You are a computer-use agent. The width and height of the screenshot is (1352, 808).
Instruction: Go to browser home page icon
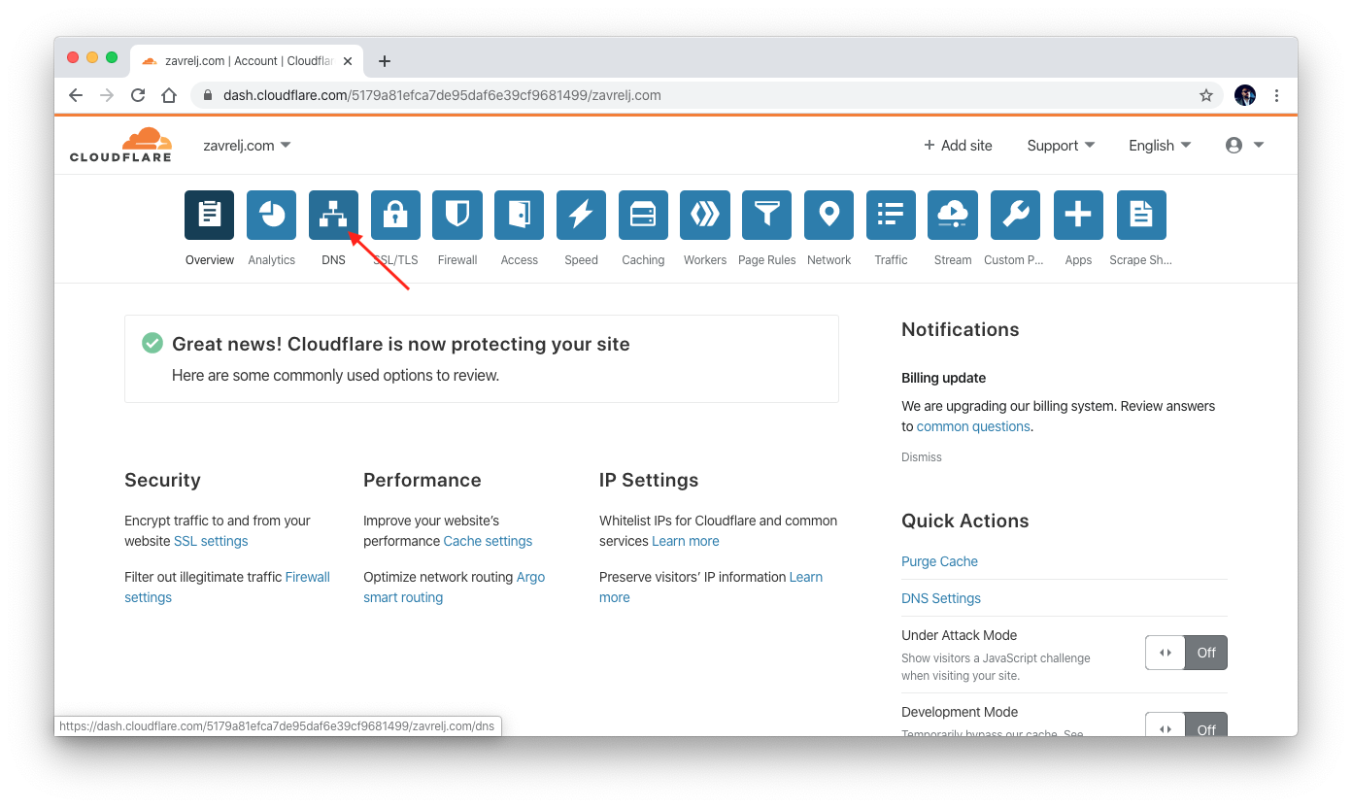click(x=169, y=95)
